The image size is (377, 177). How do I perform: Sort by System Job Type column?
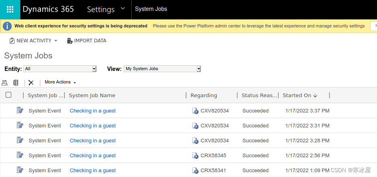[45, 96]
